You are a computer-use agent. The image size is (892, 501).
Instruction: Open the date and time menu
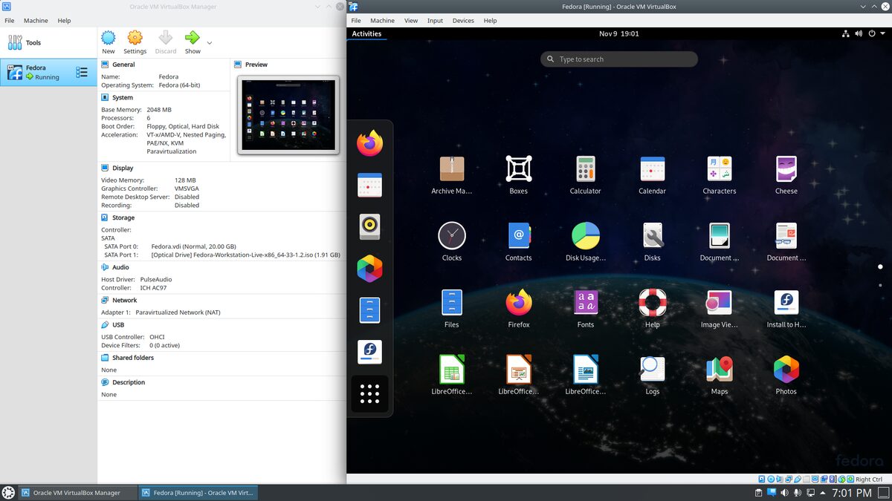point(619,33)
